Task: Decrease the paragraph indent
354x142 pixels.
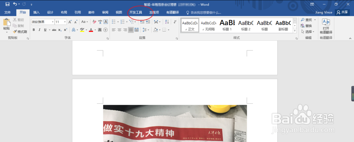Action: [142, 22]
